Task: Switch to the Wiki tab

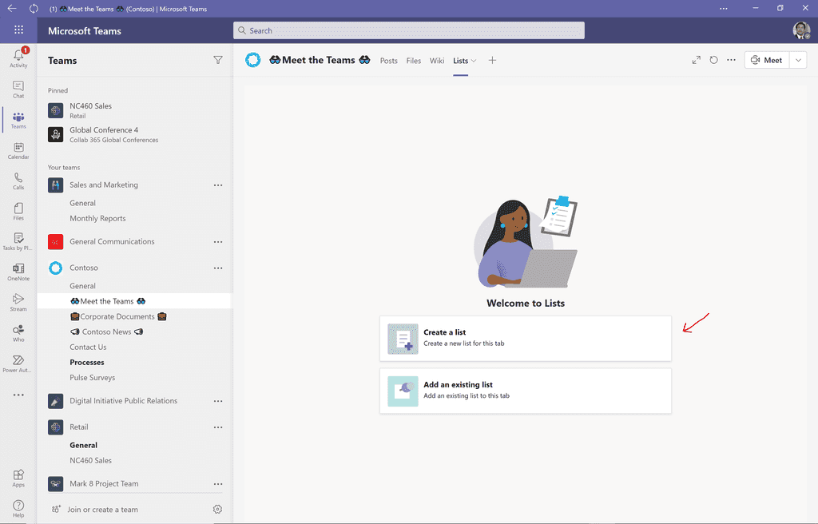Action: pos(437,61)
